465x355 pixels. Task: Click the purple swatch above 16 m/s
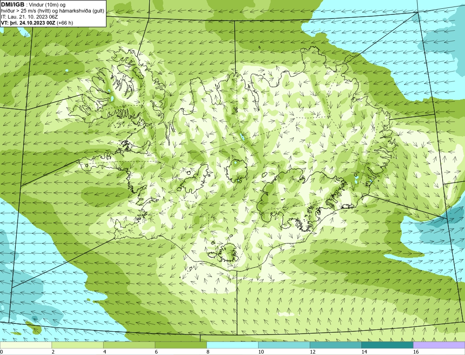[x=439, y=345]
